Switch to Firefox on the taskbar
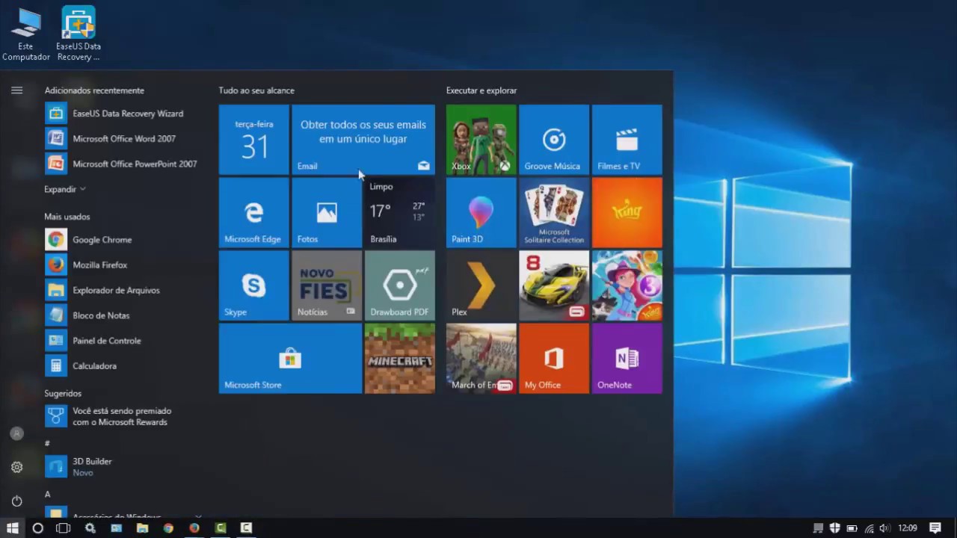The image size is (957, 538). 194,528
